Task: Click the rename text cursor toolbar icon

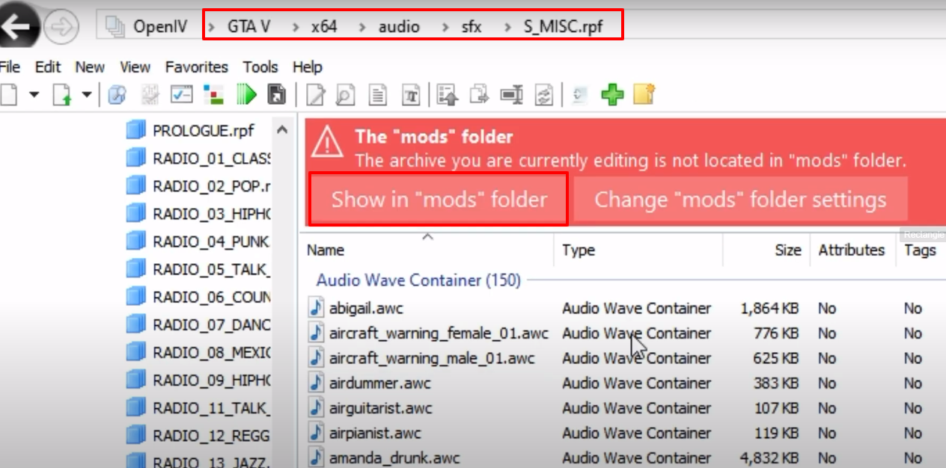Action: (512, 95)
